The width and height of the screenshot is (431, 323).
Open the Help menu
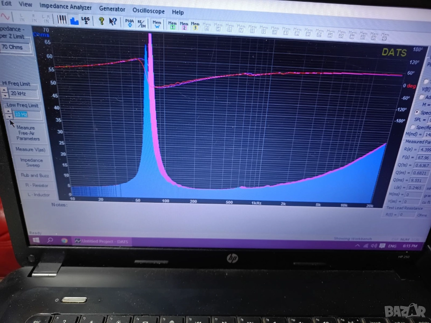click(x=178, y=12)
